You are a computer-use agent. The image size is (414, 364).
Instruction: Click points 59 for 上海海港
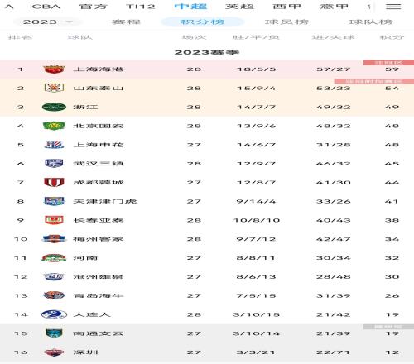coord(392,69)
